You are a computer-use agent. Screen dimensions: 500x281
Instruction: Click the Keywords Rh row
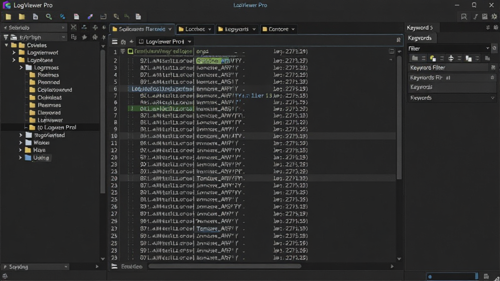coord(452,78)
